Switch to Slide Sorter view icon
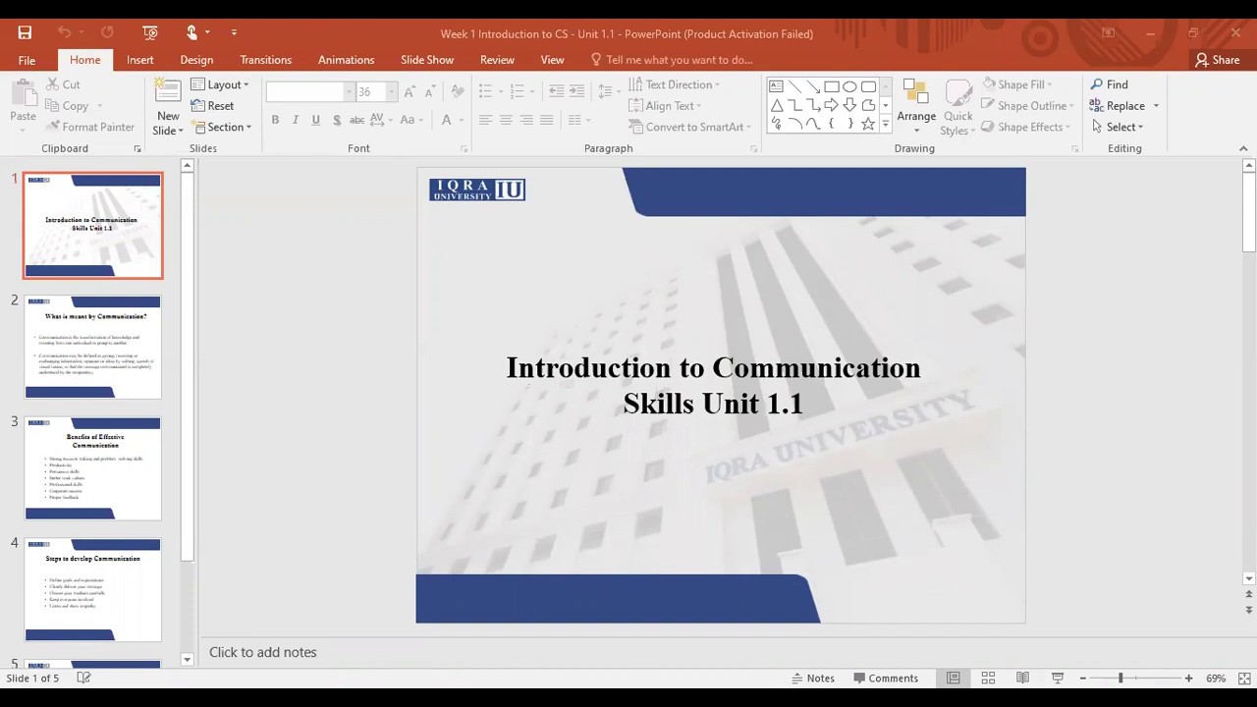Image resolution: width=1257 pixels, height=707 pixels. point(988,678)
